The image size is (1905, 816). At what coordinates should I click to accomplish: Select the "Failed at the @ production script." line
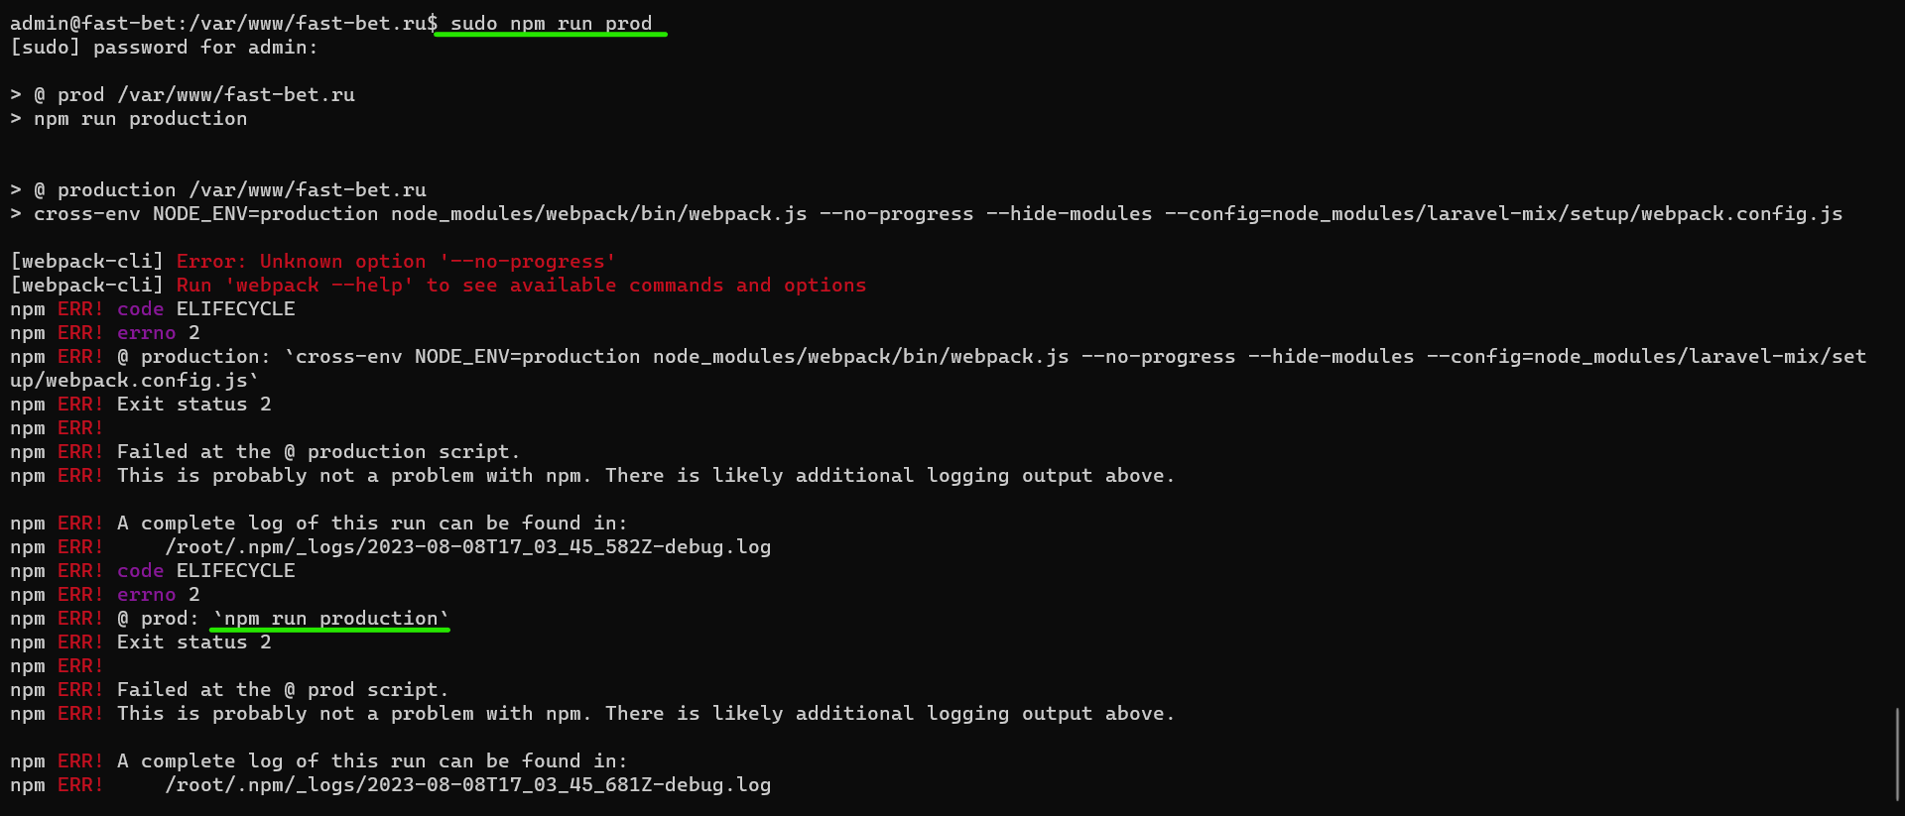click(x=317, y=452)
